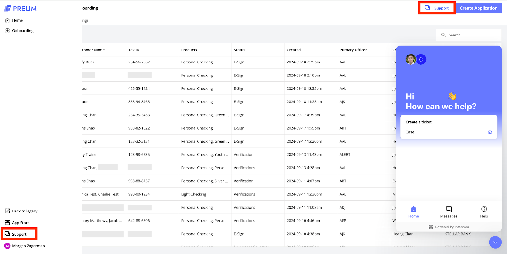Click ALERT primary officer cell
Screen dimensions: 507x254
click(x=345, y=155)
